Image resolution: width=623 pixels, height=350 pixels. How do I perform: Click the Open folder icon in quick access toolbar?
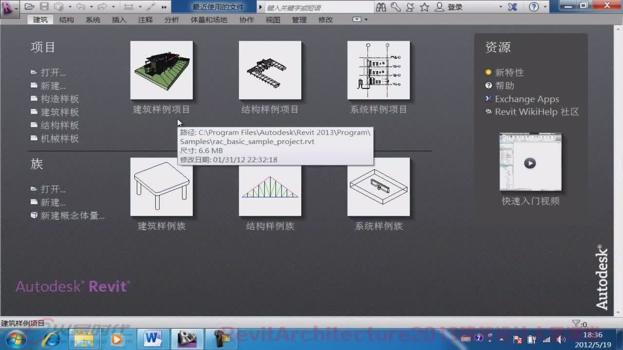click(29, 7)
